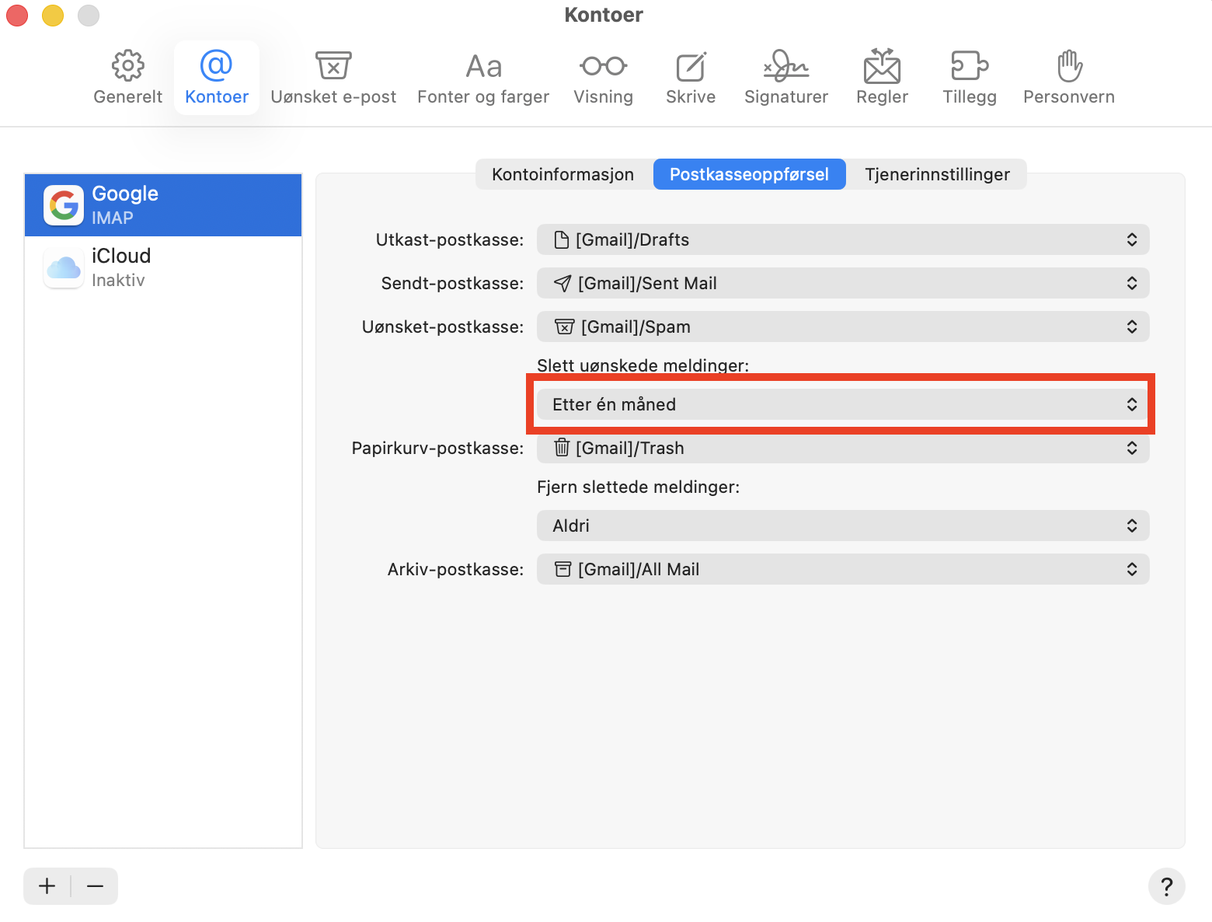Open the Fjern slettede meldinger dropdown
This screenshot has width=1212, height=922.
843,526
